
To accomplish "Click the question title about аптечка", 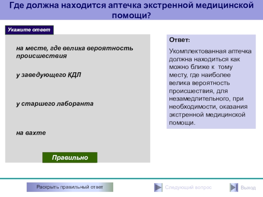I will coord(131,10).
